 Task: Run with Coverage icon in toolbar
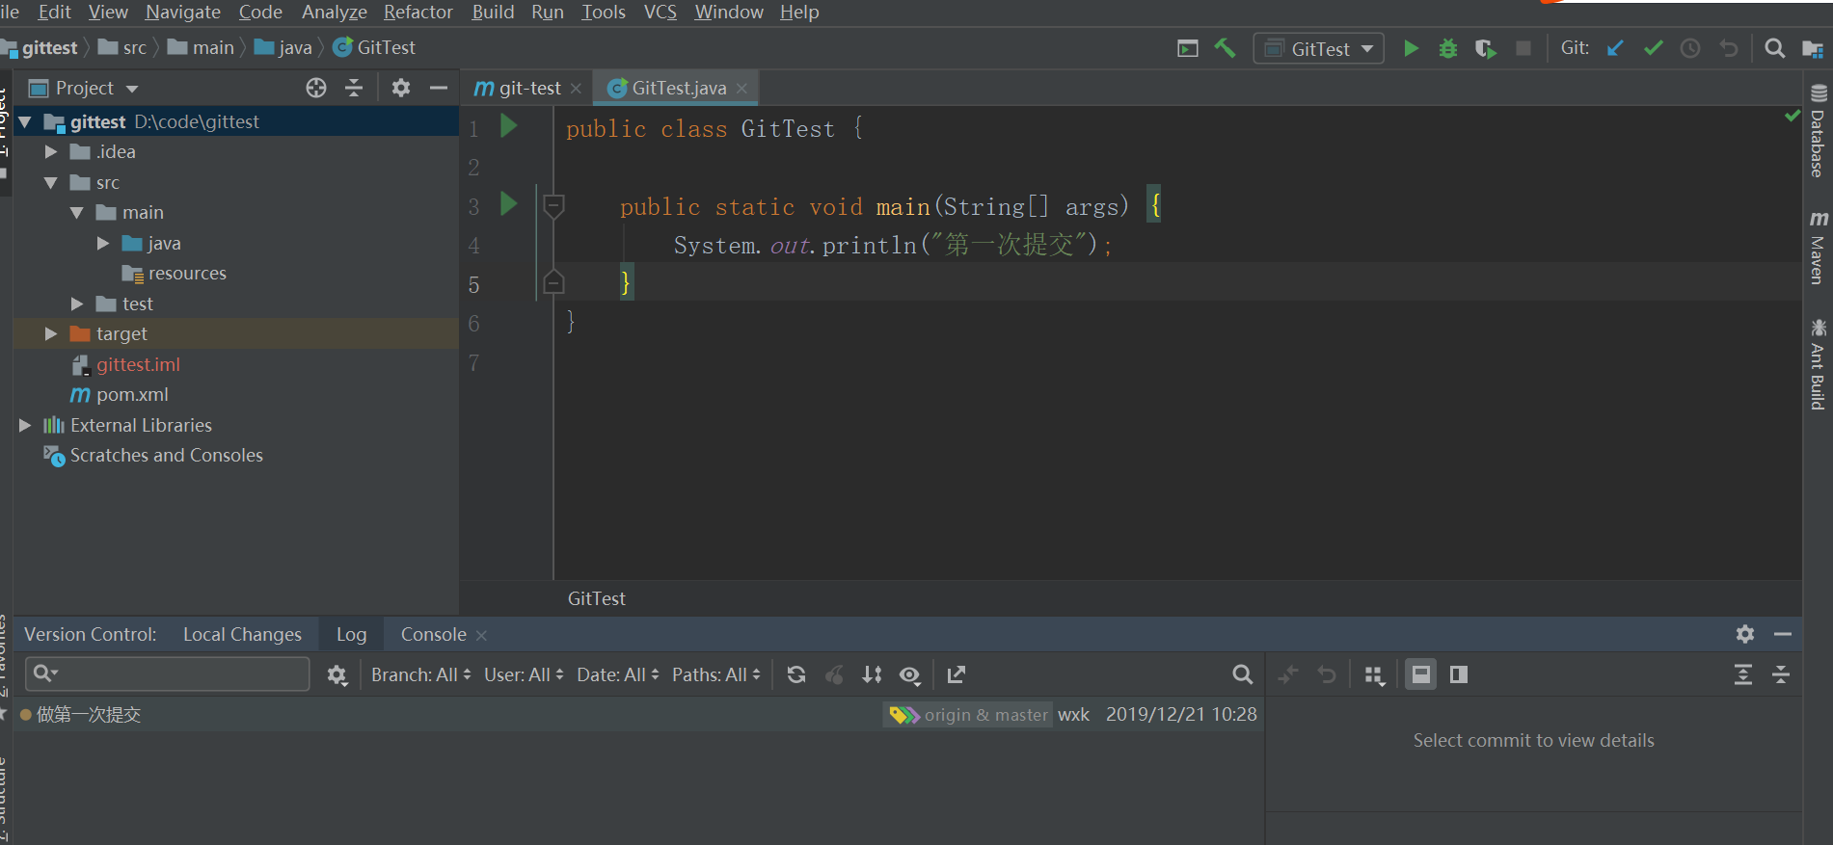(x=1485, y=48)
